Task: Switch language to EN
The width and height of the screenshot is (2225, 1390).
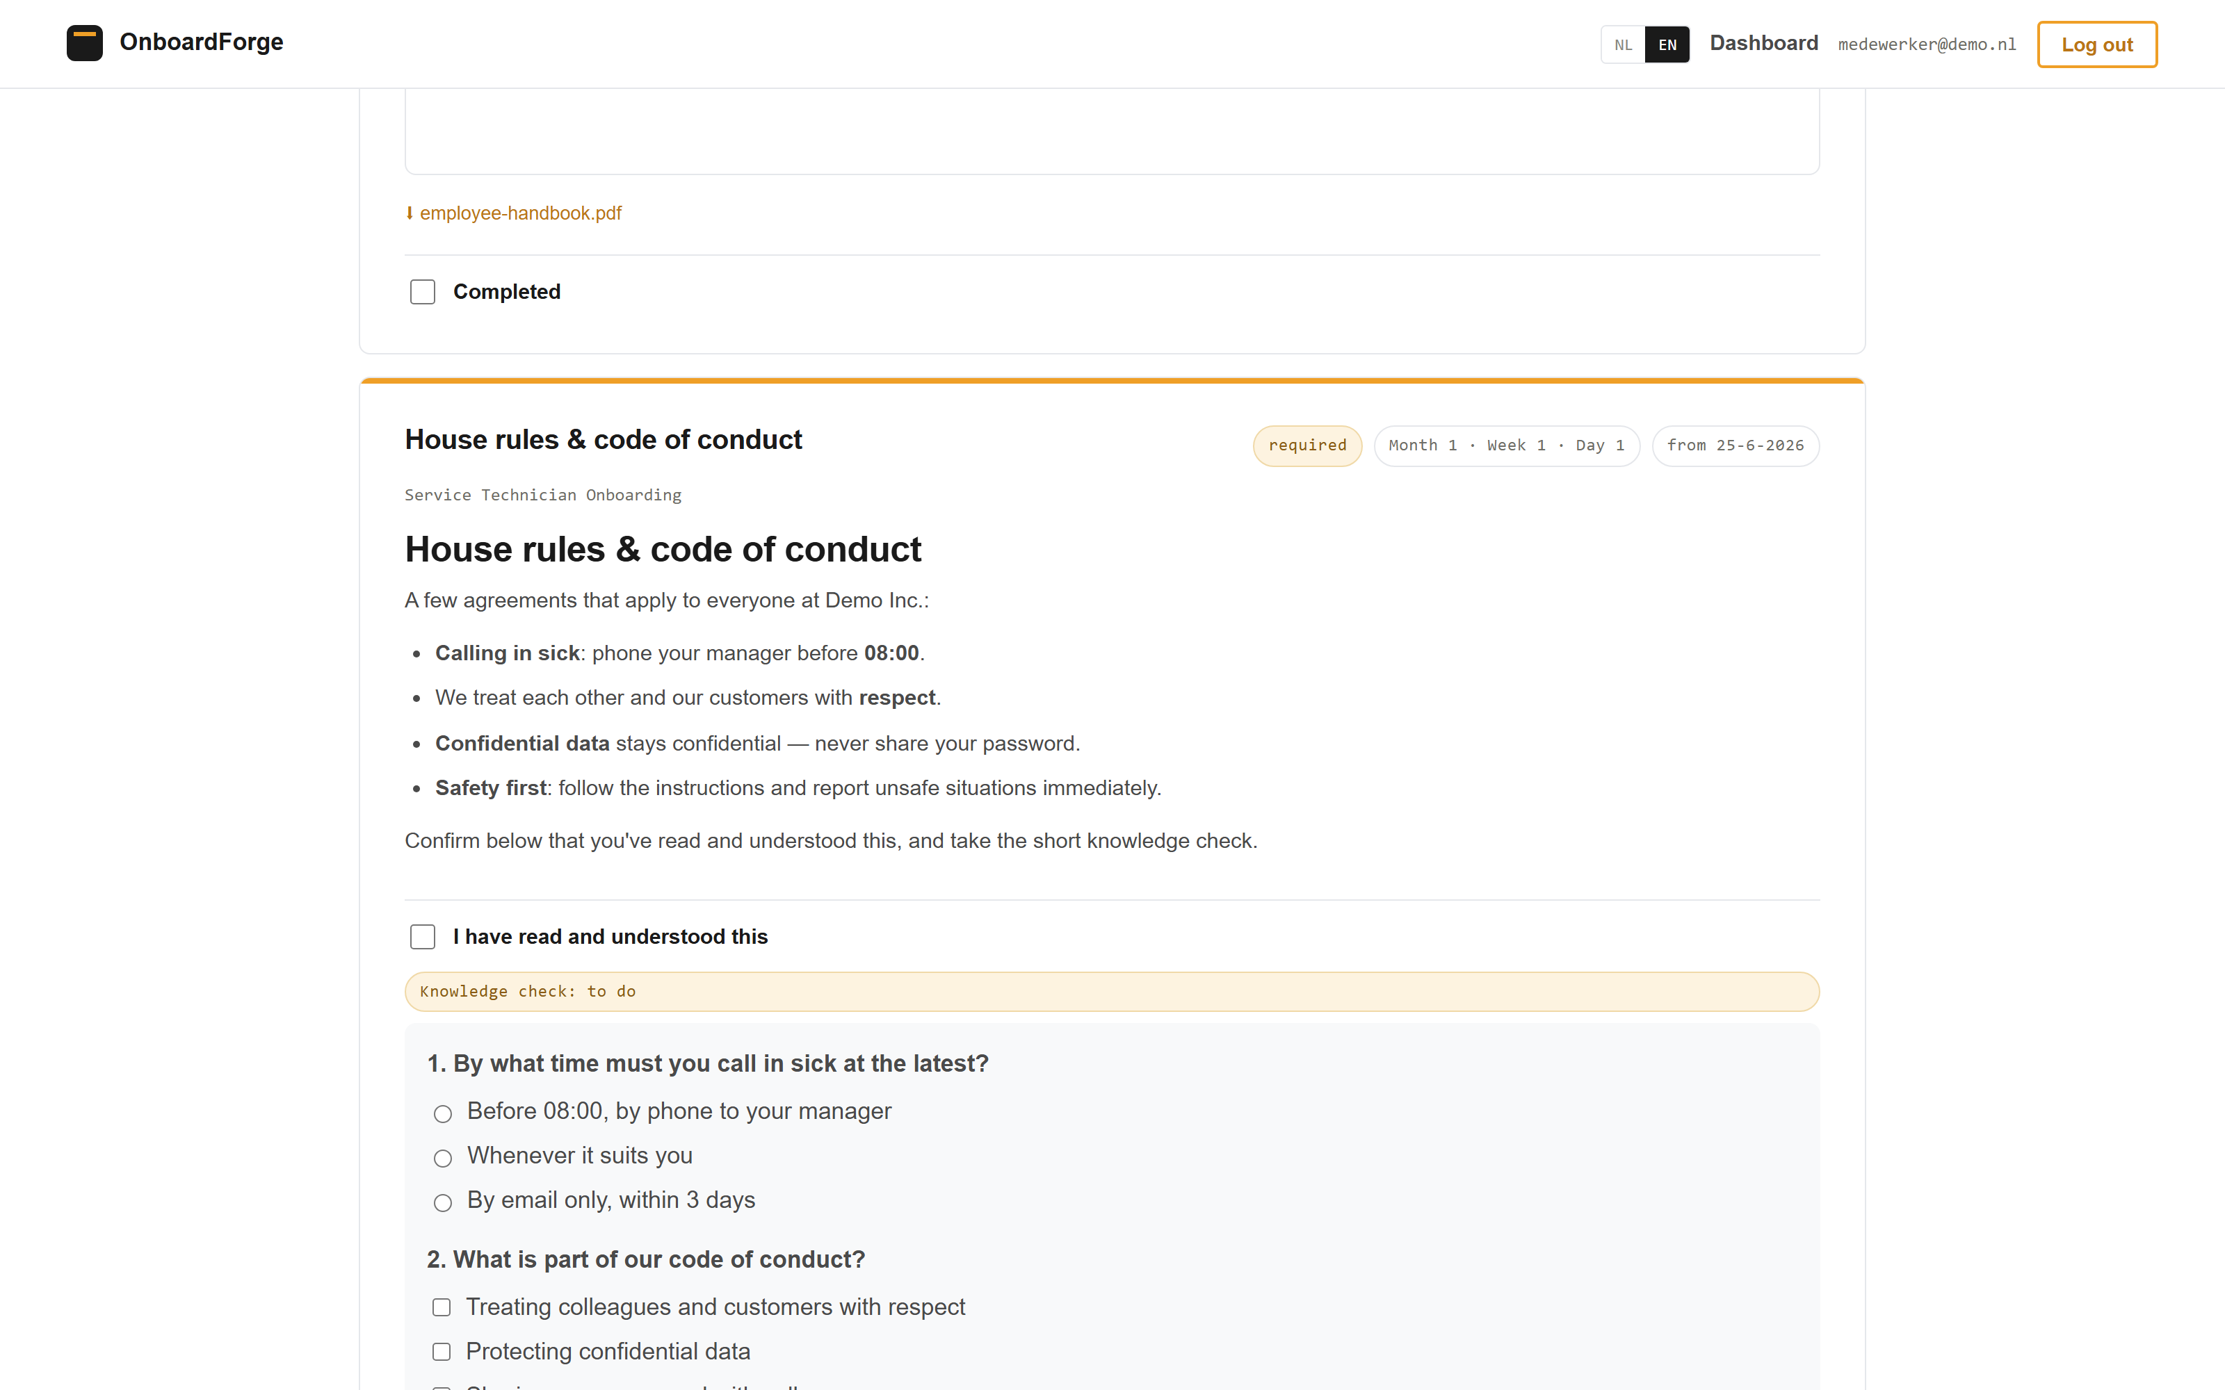Action: click(x=1667, y=44)
